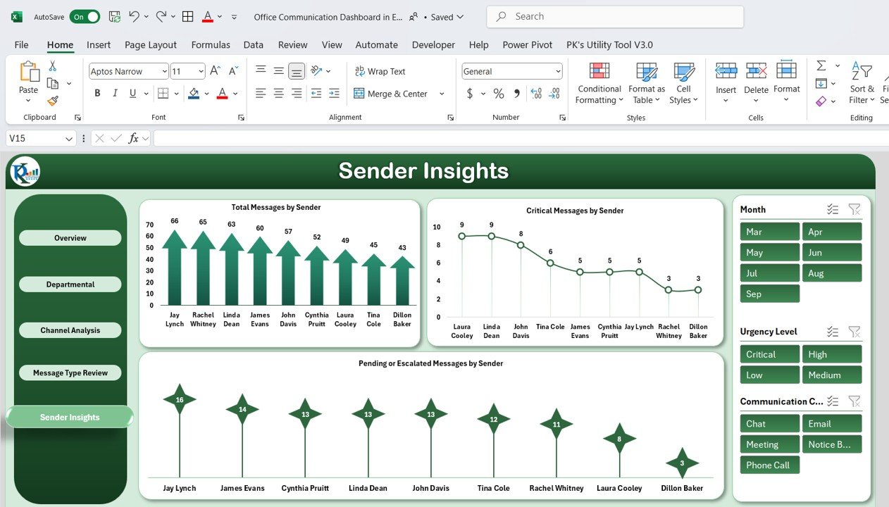Switch to the Page Layout tab
Viewport: 889px width, 507px height.
151,44
